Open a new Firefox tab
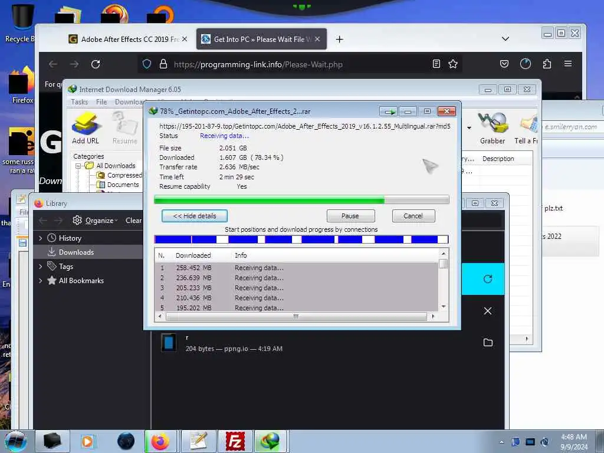 click(x=339, y=40)
